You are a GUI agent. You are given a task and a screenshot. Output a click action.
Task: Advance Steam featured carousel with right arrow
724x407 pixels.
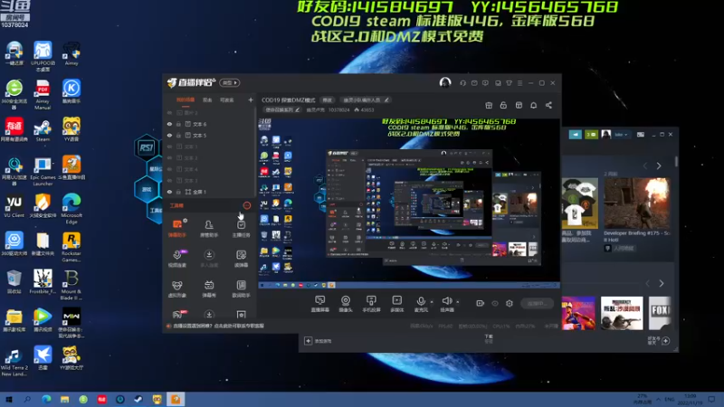[x=659, y=166]
